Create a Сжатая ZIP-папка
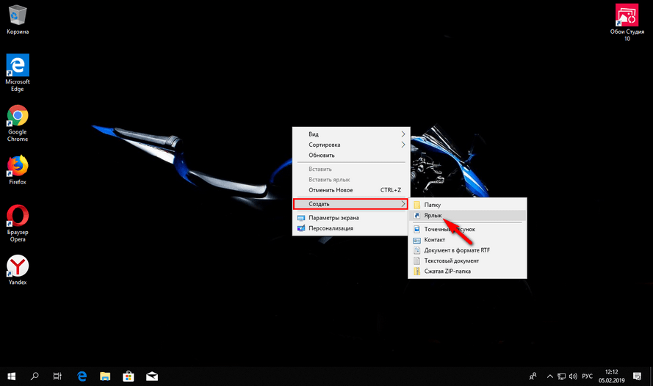This screenshot has width=653, height=386. point(467,272)
